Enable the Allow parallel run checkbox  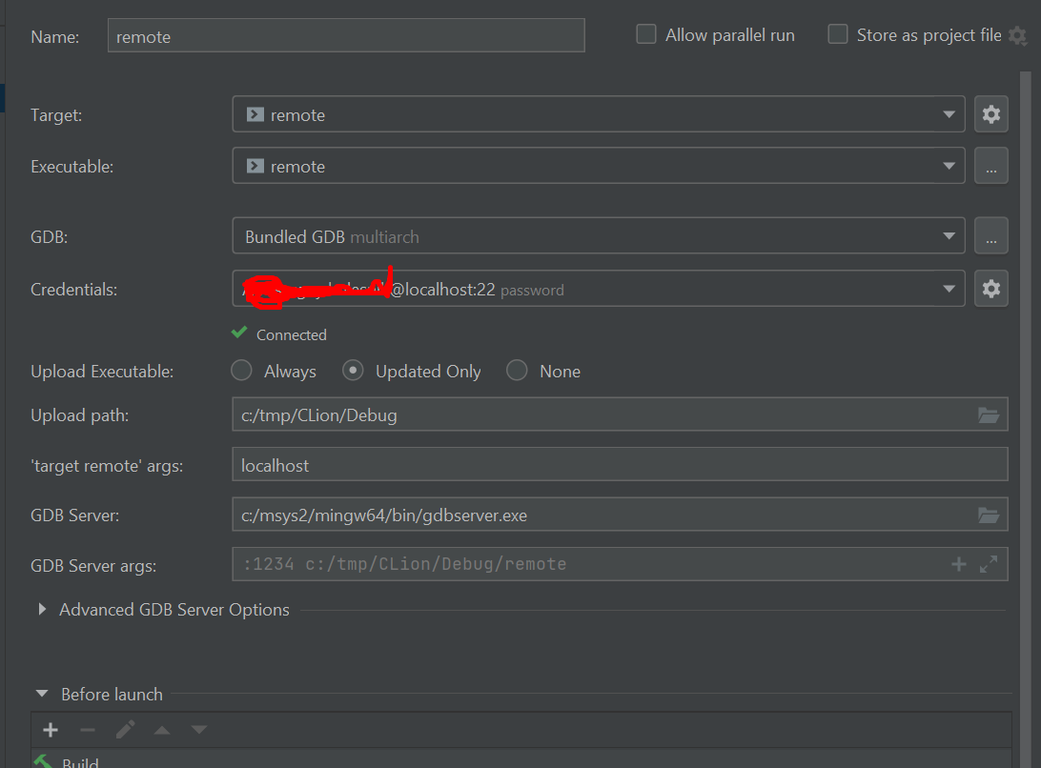pos(646,33)
